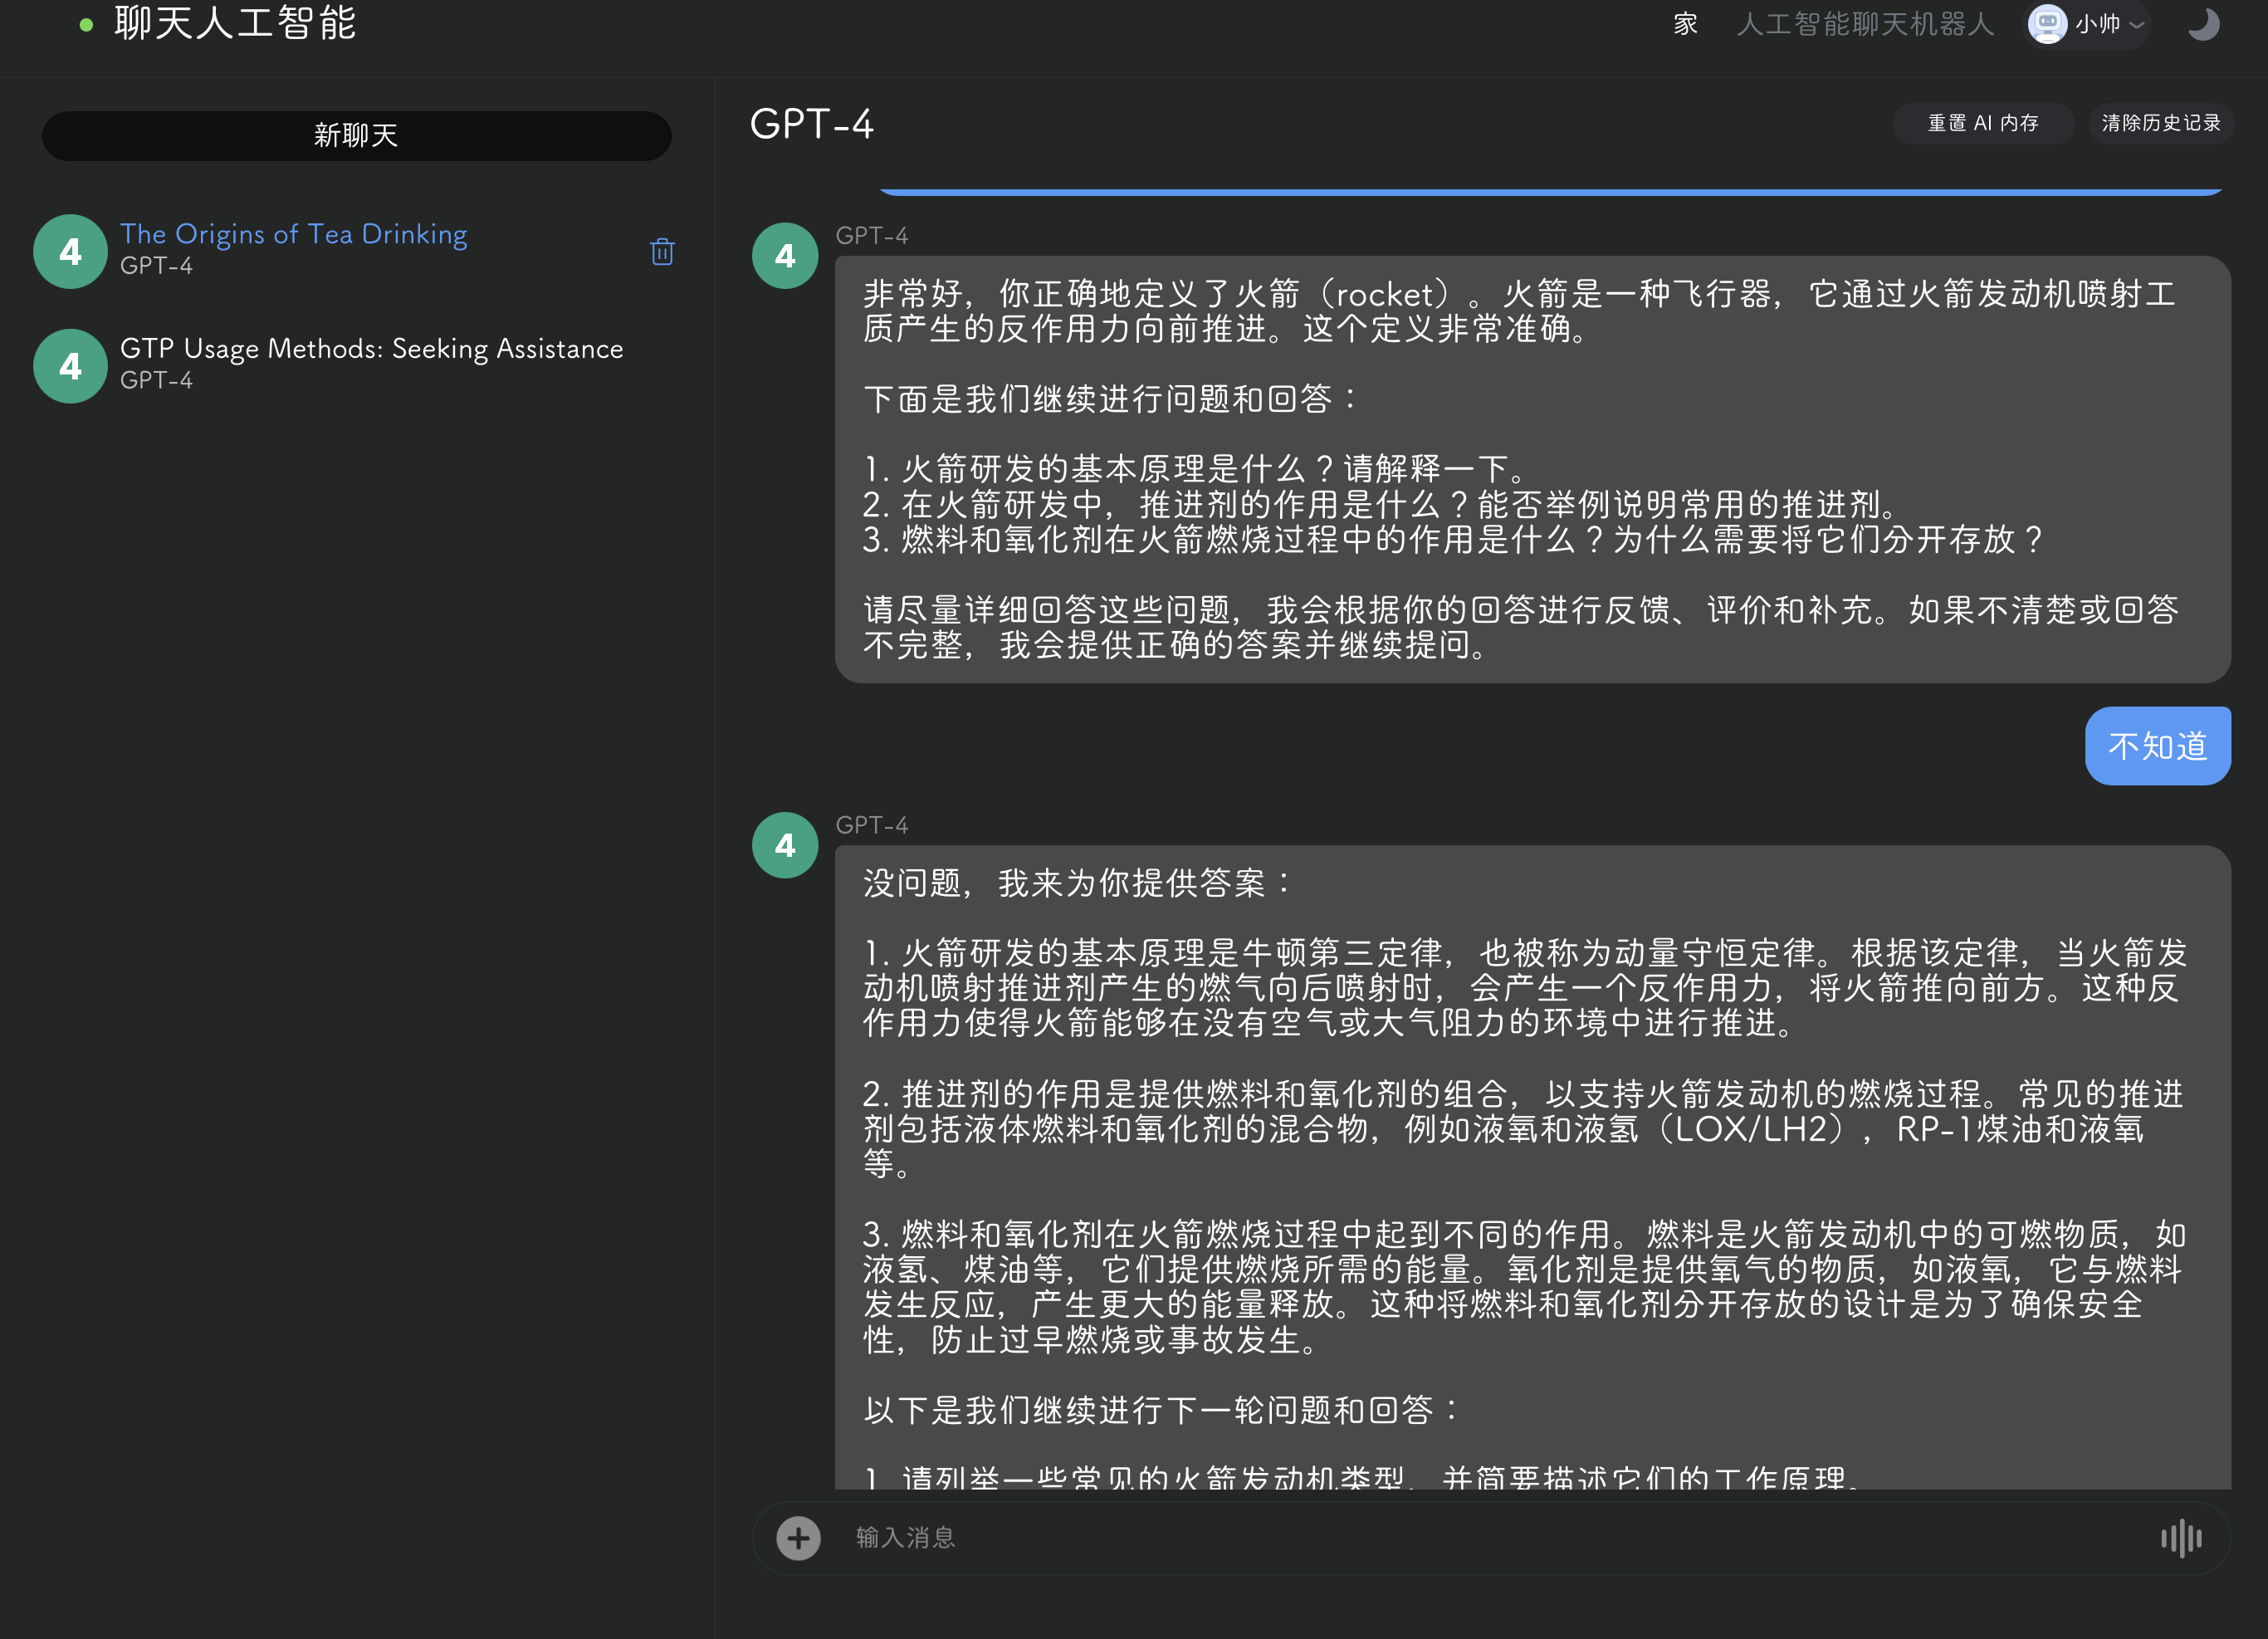Image resolution: width=2268 pixels, height=1639 pixels.
Task: Start voice input with the waveform icon
Action: (x=2180, y=1538)
